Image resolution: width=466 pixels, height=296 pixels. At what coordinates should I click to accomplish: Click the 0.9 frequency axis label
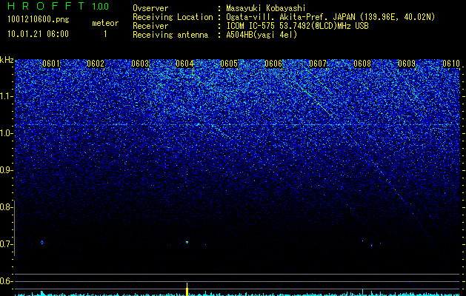tap(7, 170)
